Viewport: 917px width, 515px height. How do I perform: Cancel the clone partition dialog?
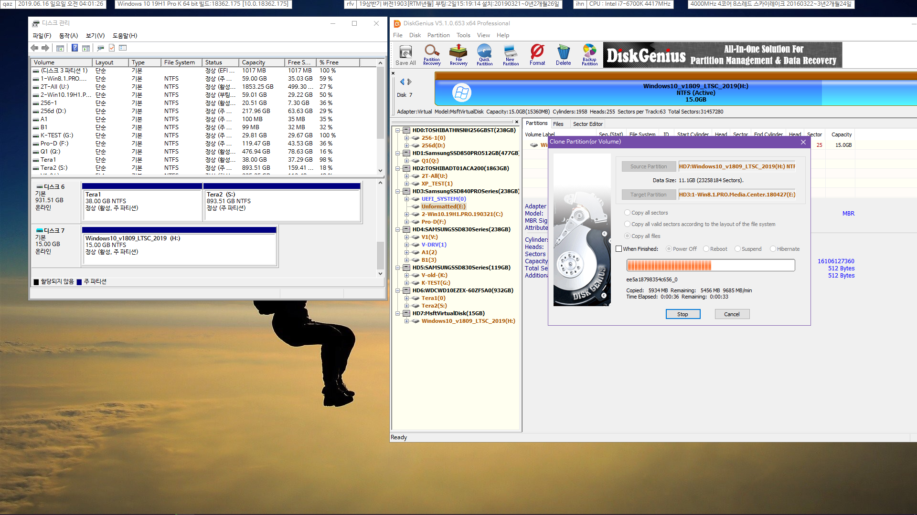[732, 314]
